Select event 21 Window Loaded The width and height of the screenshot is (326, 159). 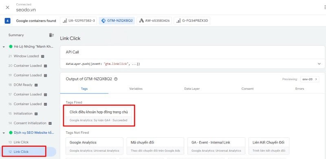pos(24,56)
